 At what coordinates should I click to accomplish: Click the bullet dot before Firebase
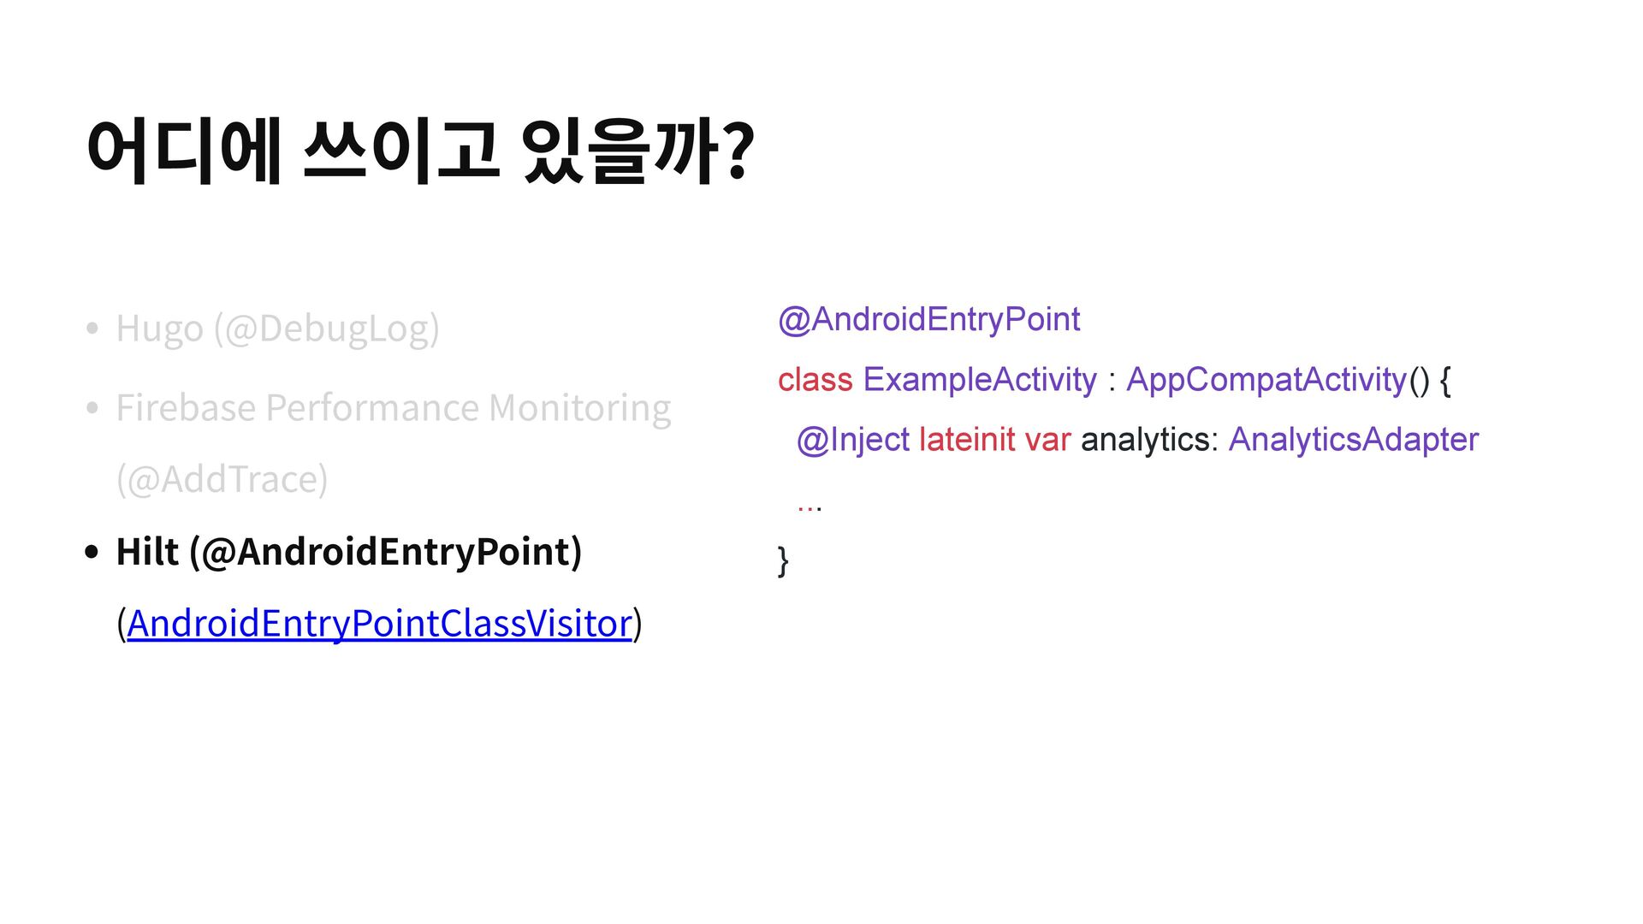click(92, 408)
